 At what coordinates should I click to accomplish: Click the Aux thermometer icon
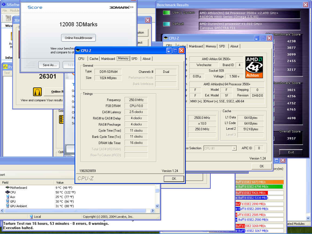coord(8,197)
